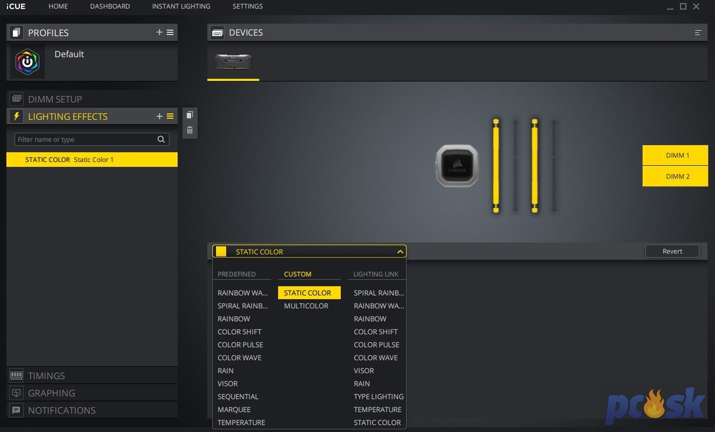715x432 pixels.
Task: Choose Predefined COLOR PULSE effect
Action: 240,344
